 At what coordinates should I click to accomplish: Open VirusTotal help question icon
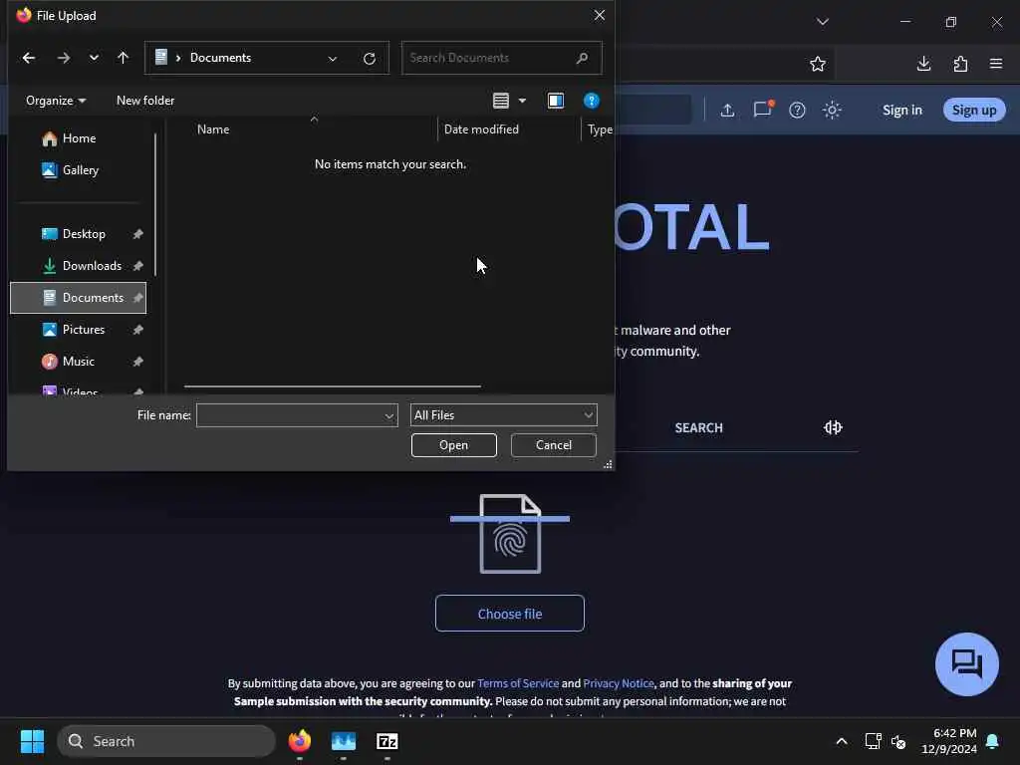pyautogui.click(x=797, y=110)
